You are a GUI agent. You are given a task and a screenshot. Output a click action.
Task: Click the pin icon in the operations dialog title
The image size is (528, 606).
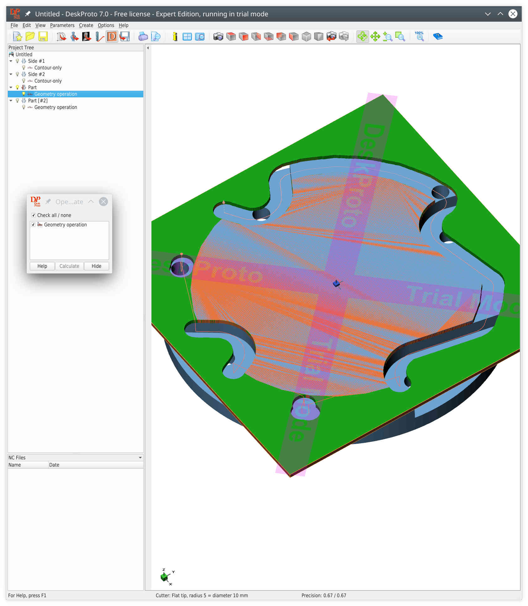(x=48, y=202)
